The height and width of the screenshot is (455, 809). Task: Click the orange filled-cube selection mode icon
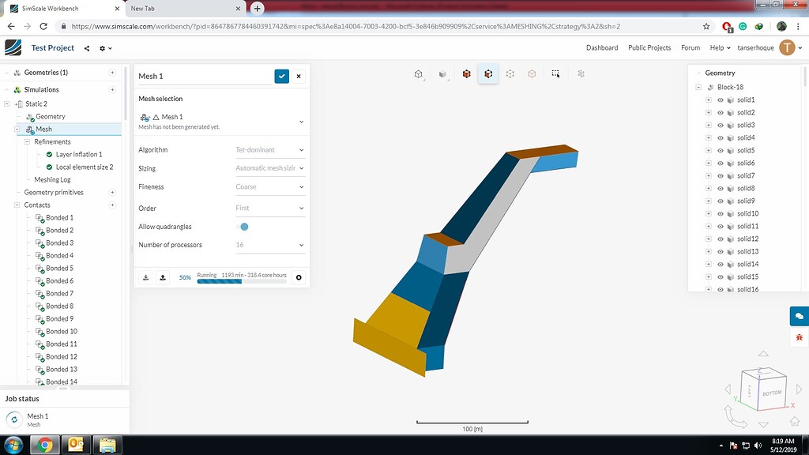pos(466,73)
